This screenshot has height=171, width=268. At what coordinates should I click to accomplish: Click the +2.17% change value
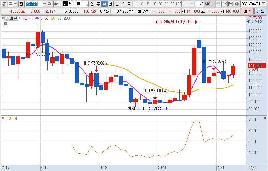(49, 11)
